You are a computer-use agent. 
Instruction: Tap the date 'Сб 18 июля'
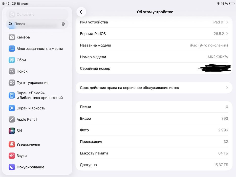[x=20, y=4]
